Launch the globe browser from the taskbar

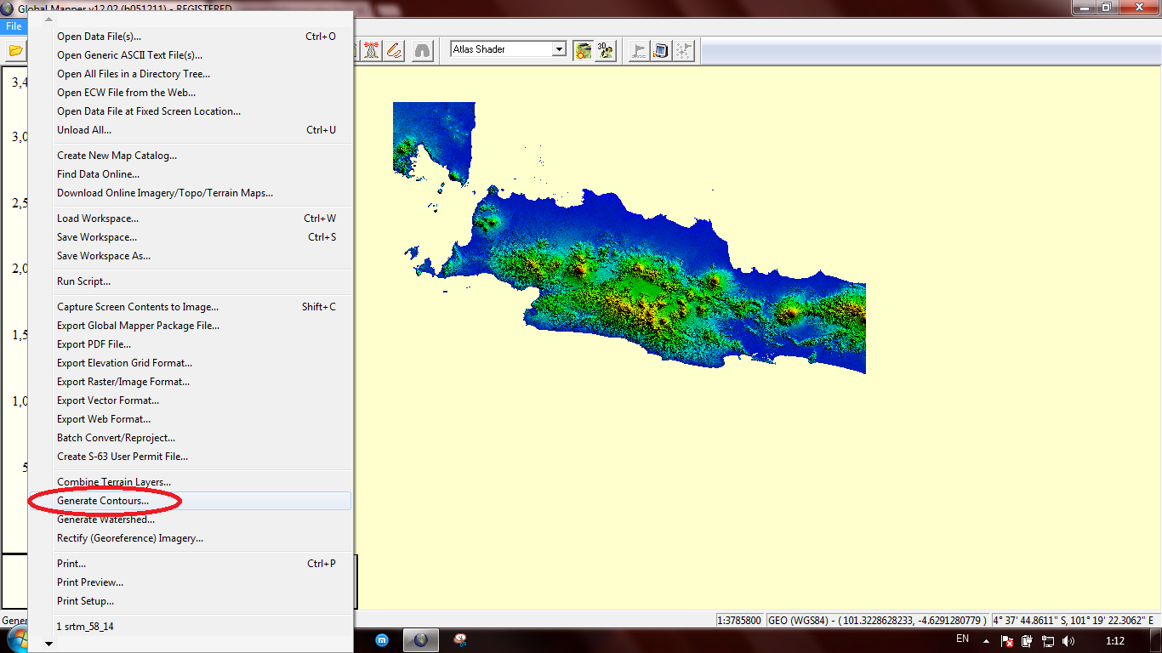[x=421, y=640]
